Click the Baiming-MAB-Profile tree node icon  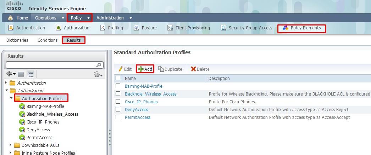coord(22,107)
